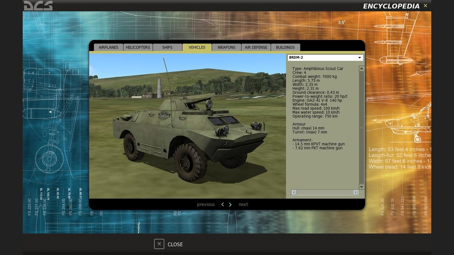Click '- 7.62 mm PKT machine gun' line
Image resolution: width=454 pixels, height=255 pixels.
317,148
